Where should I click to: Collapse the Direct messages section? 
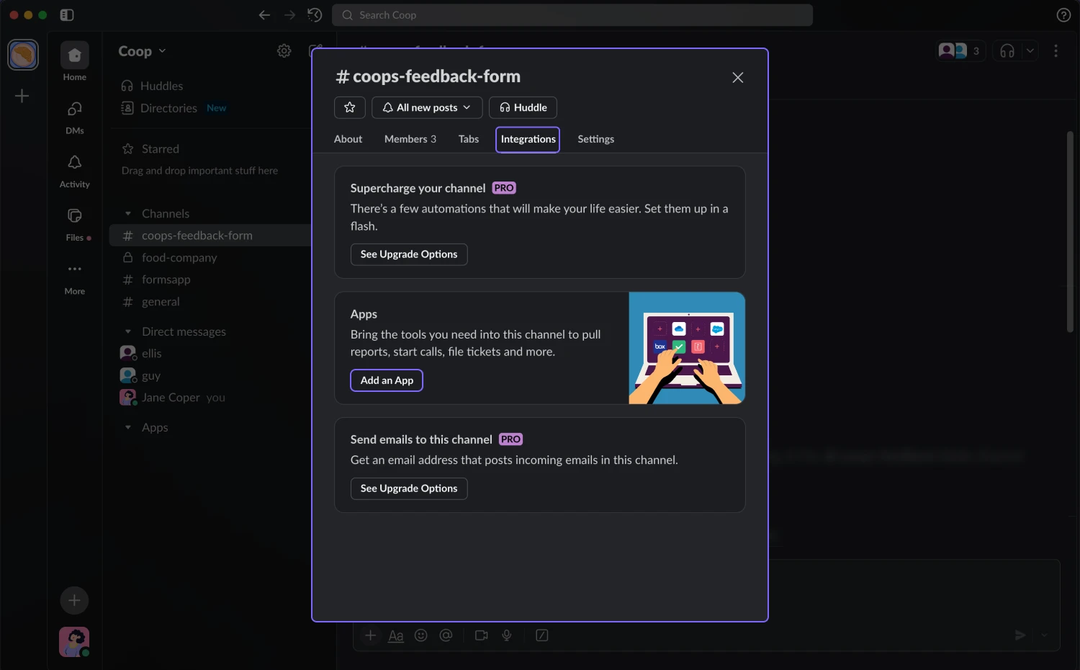pyautogui.click(x=128, y=331)
